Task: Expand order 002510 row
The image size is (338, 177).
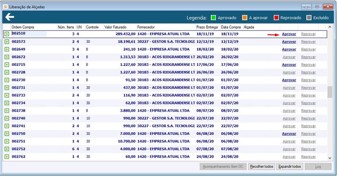Action: pyautogui.click(x=7, y=34)
